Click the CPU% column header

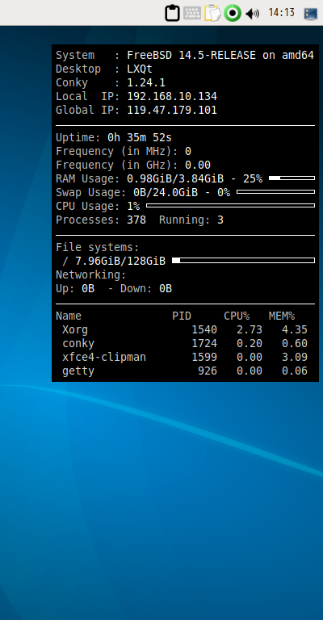point(237,316)
